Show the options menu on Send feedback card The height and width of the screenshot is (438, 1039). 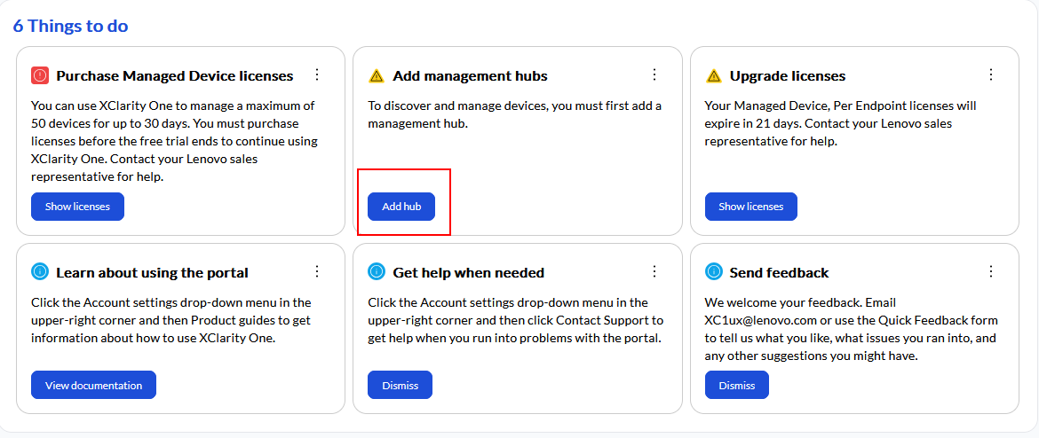click(x=991, y=272)
